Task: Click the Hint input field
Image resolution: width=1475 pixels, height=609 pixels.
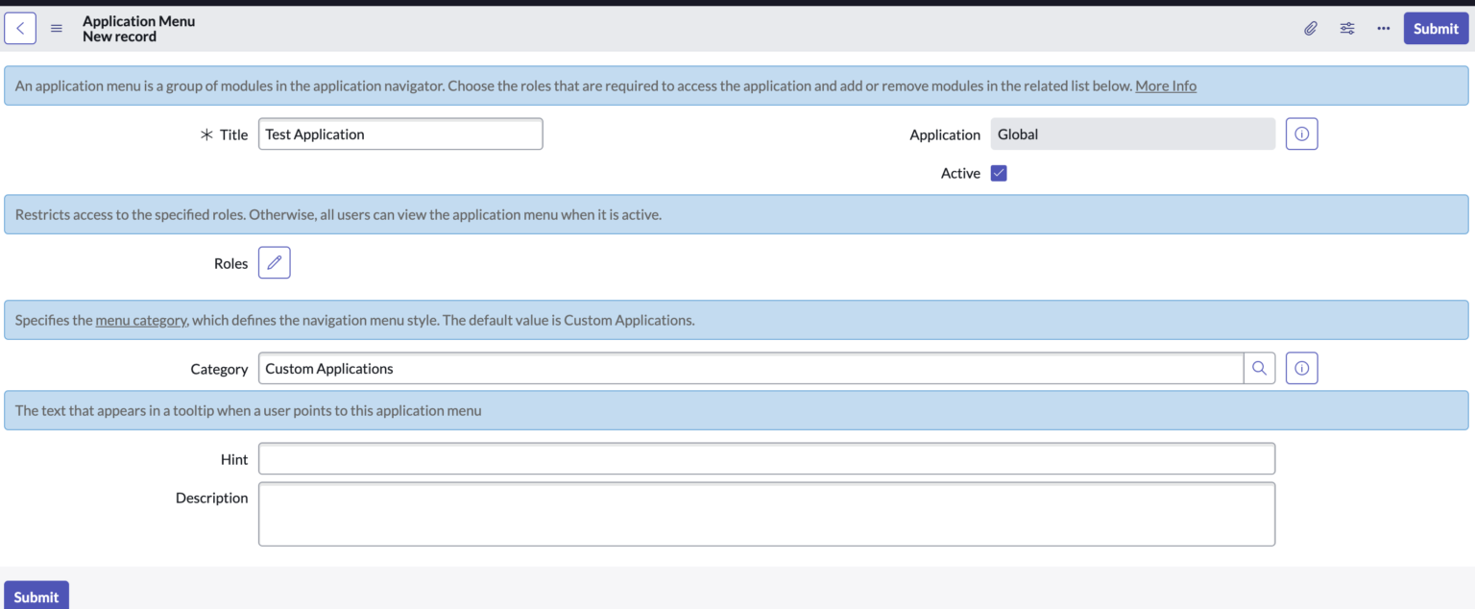Action: click(765, 458)
